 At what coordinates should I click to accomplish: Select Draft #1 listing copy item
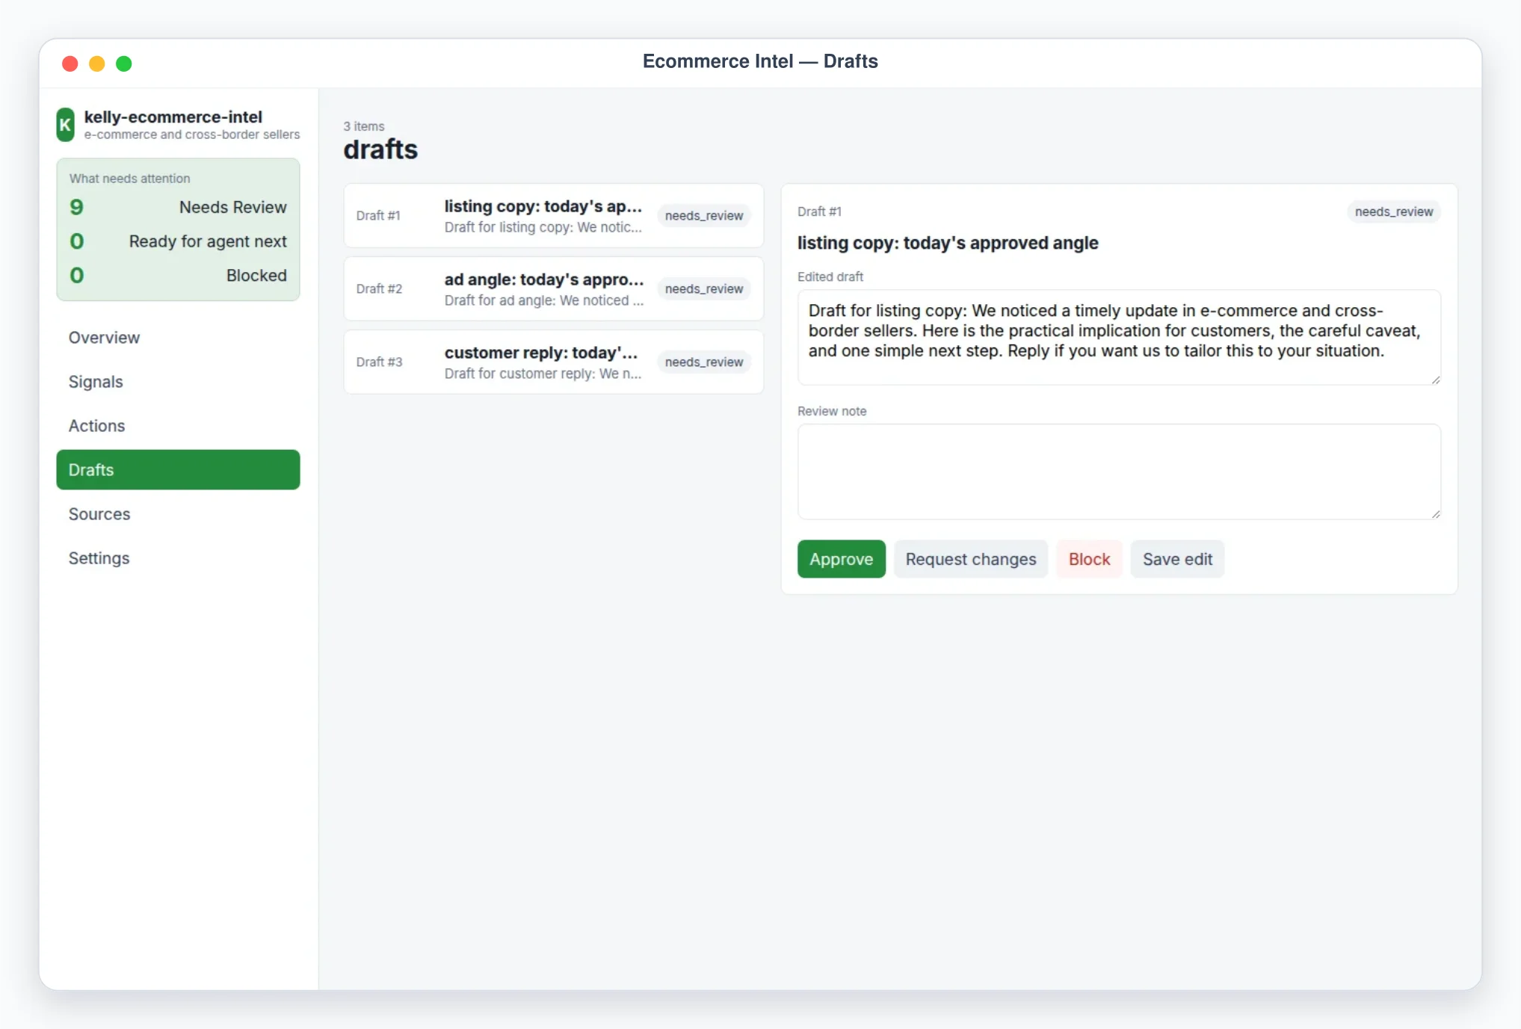pos(554,216)
